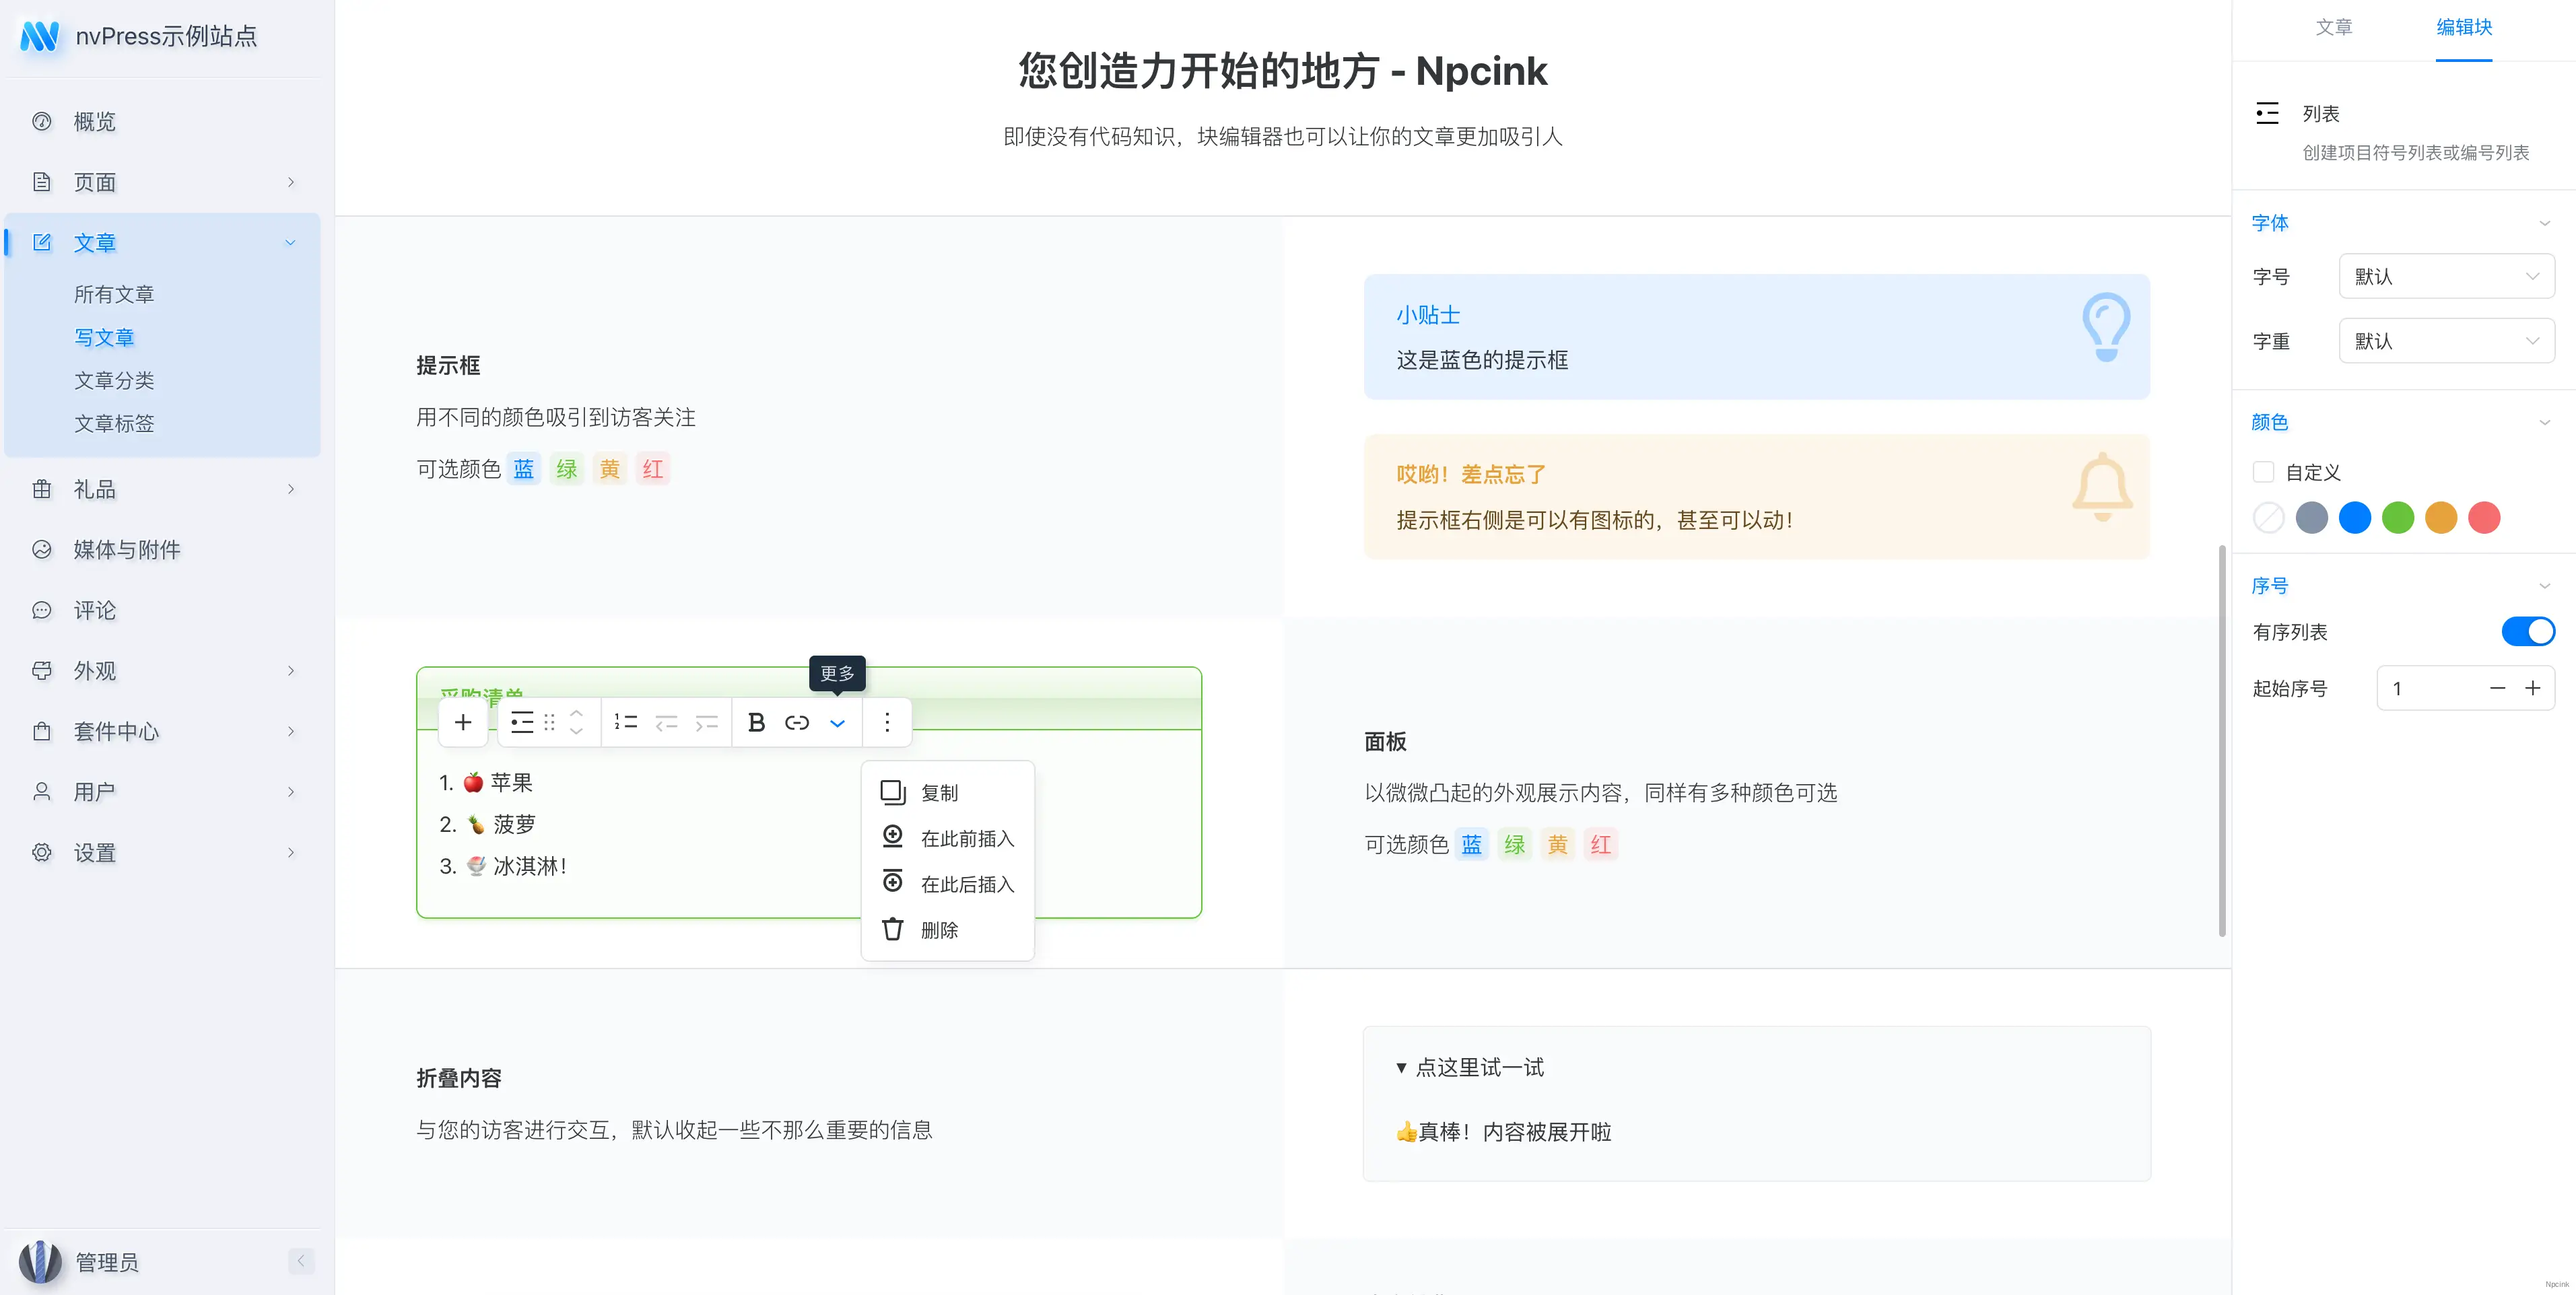2576x1295 pixels.
Task: Click the nvPress logo icon
Action: (40, 36)
